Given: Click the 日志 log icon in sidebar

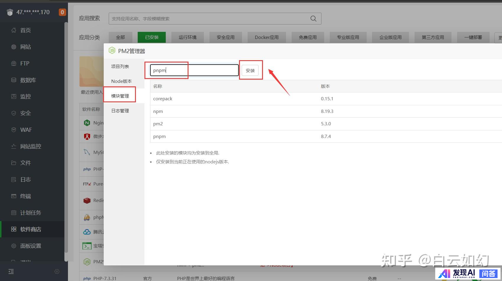Looking at the screenshot, I should [x=14, y=180].
